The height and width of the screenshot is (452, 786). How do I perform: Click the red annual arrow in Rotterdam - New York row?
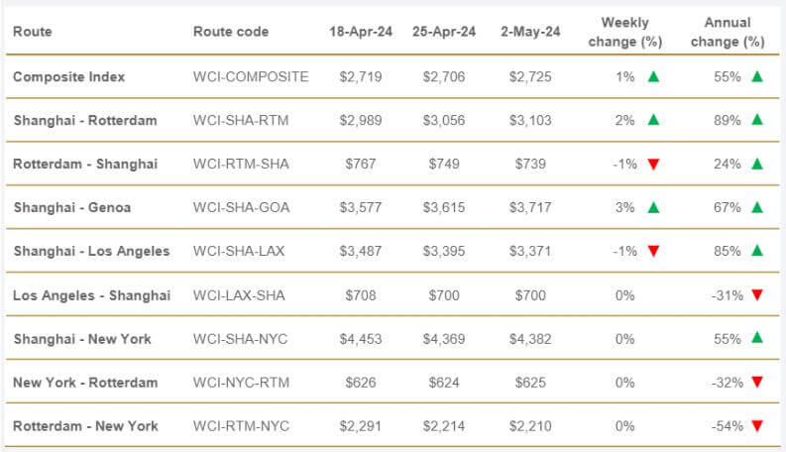pos(757,426)
